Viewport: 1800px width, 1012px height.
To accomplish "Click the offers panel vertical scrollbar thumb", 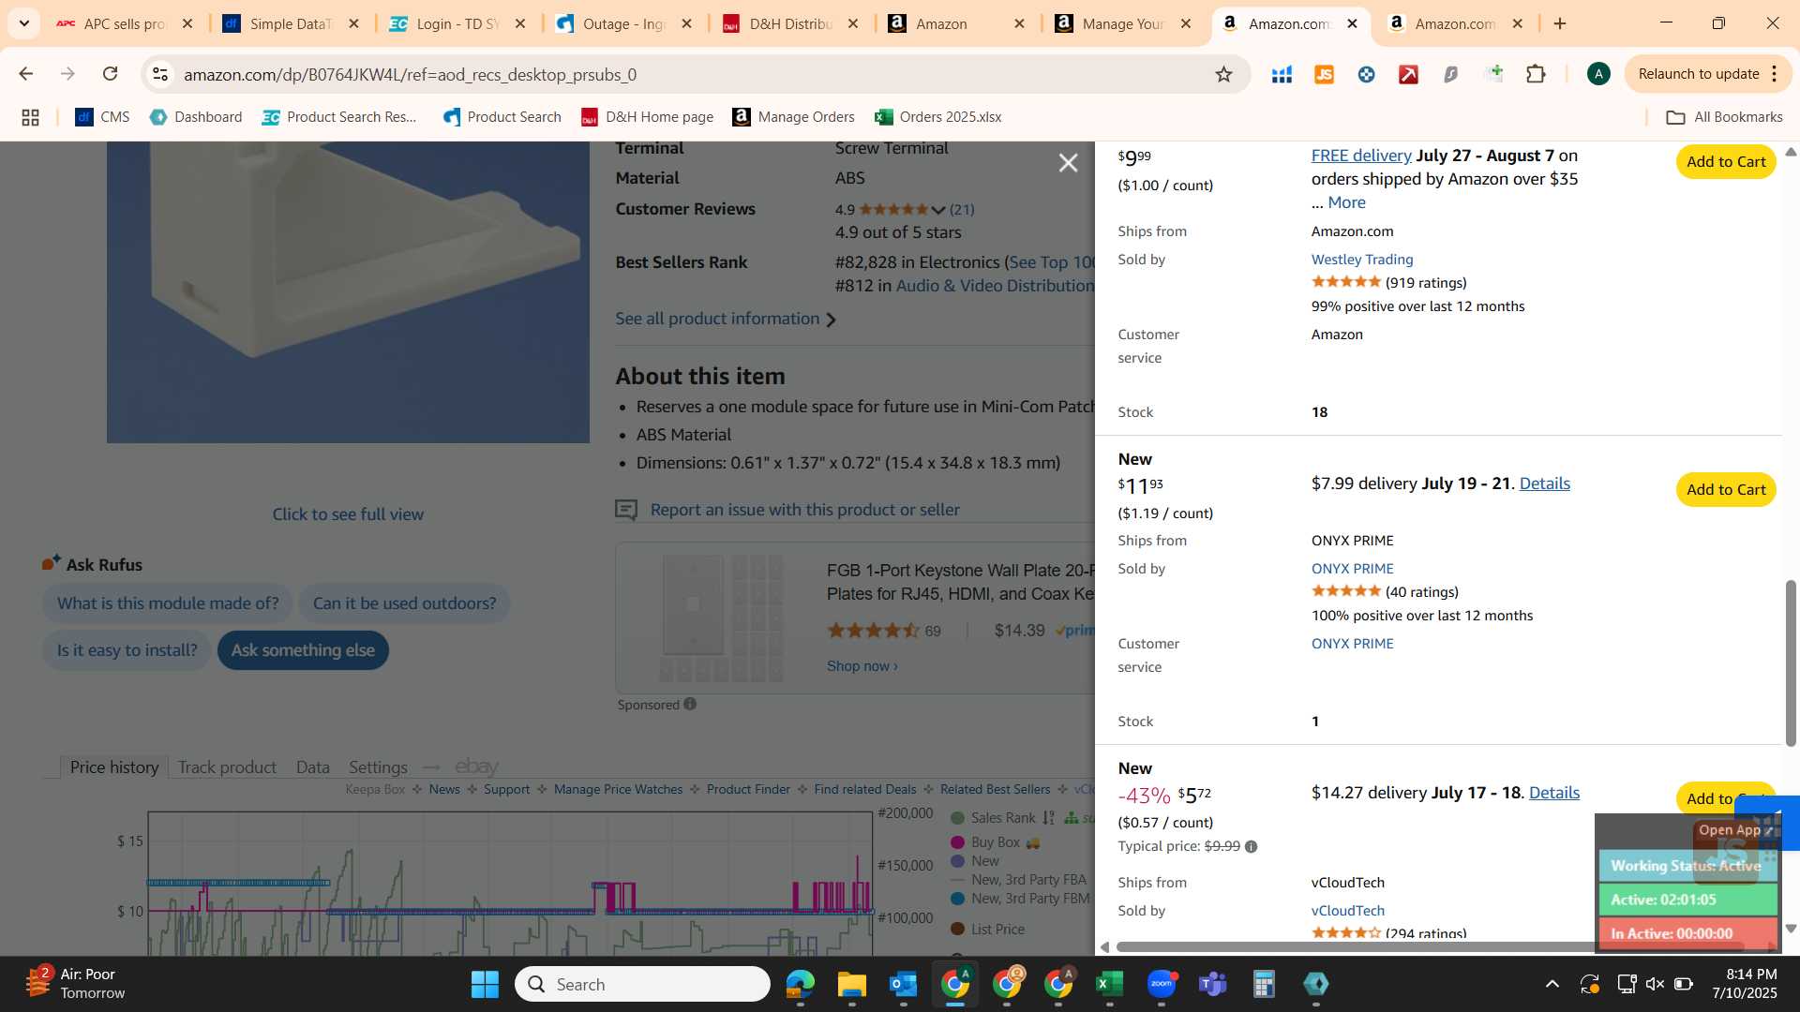I will tap(1791, 663).
